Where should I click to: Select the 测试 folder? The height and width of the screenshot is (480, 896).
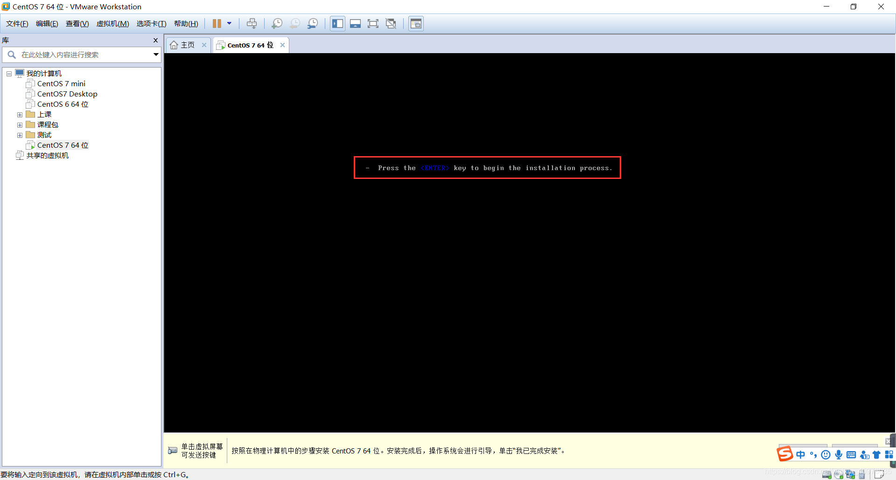(x=44, y=135)
